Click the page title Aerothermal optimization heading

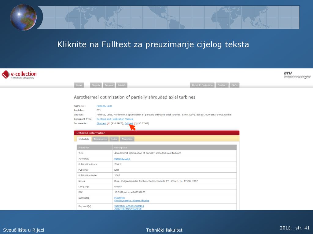pyautogui.click(x=134, y=97)
